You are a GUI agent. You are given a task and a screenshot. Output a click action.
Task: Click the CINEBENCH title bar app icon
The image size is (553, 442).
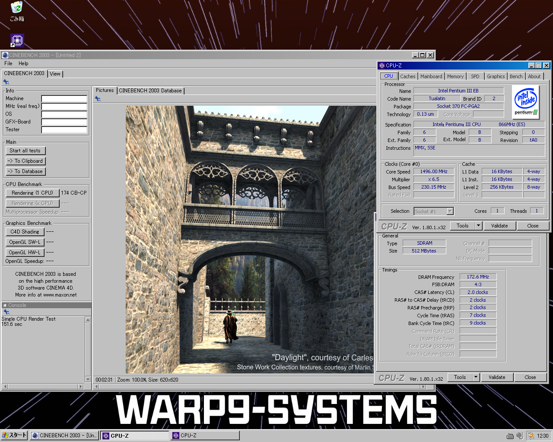pos(5,55)
